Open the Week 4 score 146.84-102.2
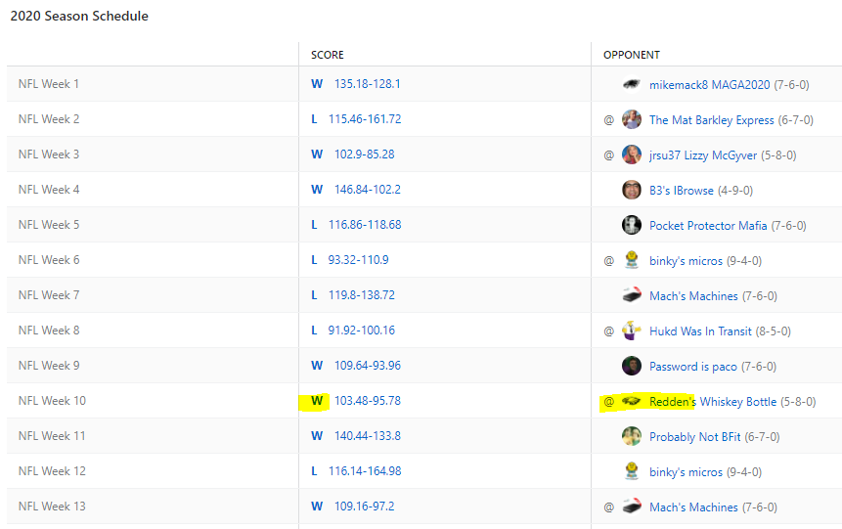Image resolution: width=842 pixels, height=529 pixels. point(367,190)
